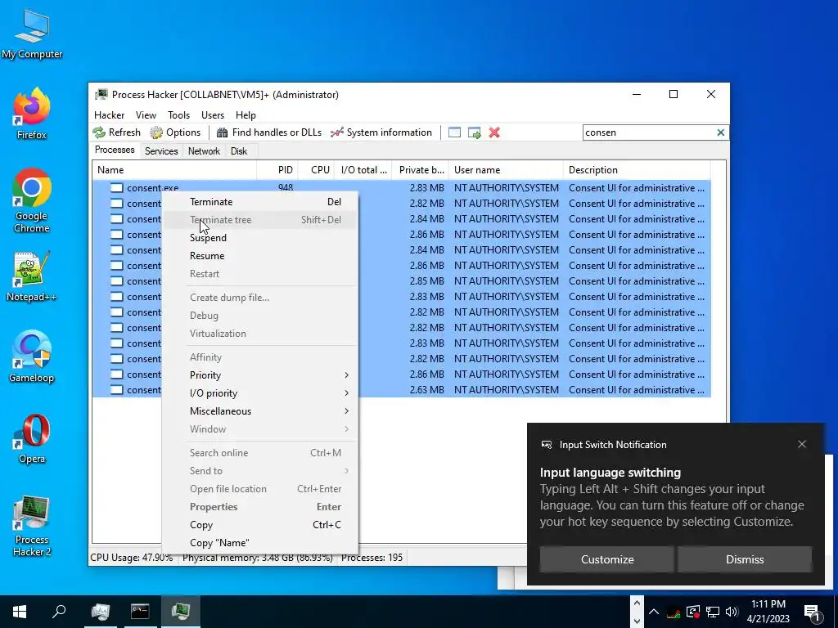Screen dimensions: 838x628
Task: Select Copy in context menu
Action: click(x=260, y=525)
